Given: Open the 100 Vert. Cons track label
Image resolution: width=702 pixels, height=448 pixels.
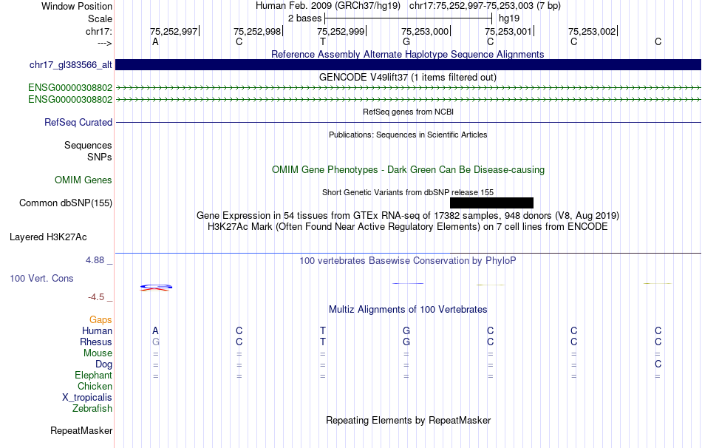Looking at the screenshot, I should tap(41, 279).
